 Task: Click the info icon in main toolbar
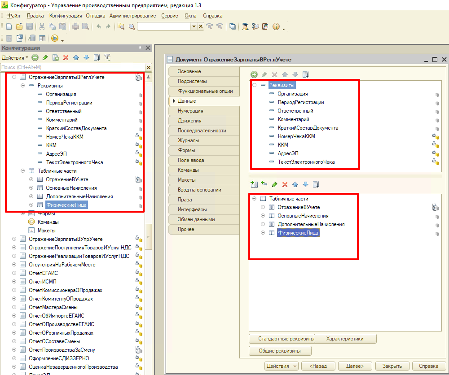pyautogui.click(x=276, y=26)
